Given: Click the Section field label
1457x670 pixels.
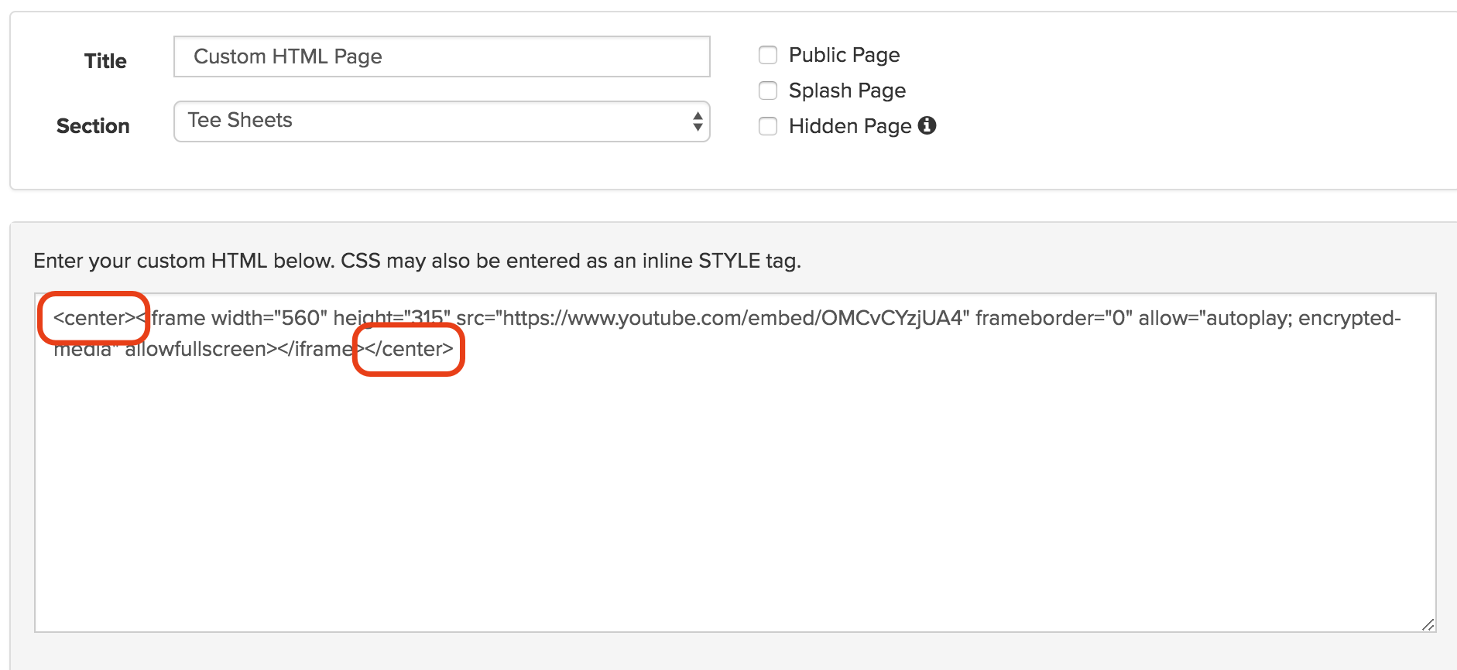Looking at the screenshot, I should (93, 126).
